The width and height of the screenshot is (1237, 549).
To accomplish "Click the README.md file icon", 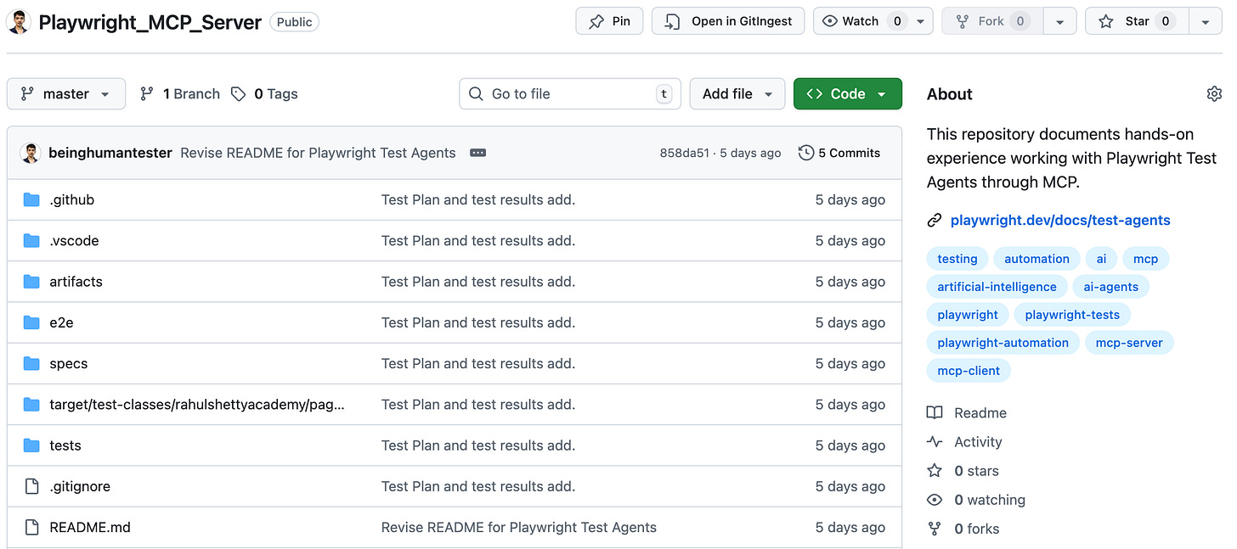I will tap(31, 527).
